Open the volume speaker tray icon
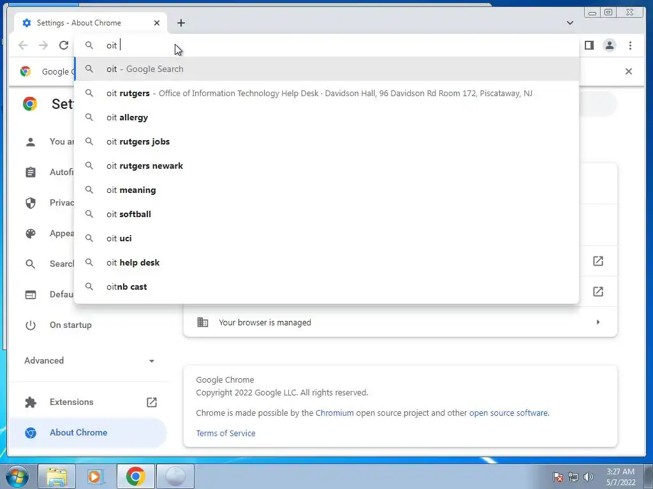This screenshot has height=489, width=653. pyautogui.click(x=588, y=477)
